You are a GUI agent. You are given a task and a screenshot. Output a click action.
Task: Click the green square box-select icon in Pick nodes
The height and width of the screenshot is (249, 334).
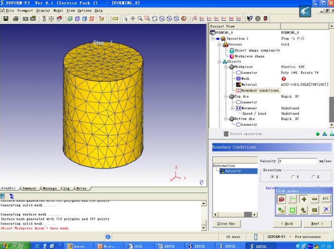coord(292,210)
